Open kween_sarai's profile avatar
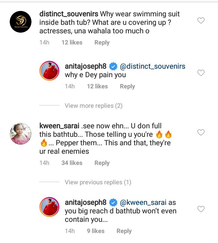This screenshot has height=243, width=218. pyautogui.click(x=21, y=134)
